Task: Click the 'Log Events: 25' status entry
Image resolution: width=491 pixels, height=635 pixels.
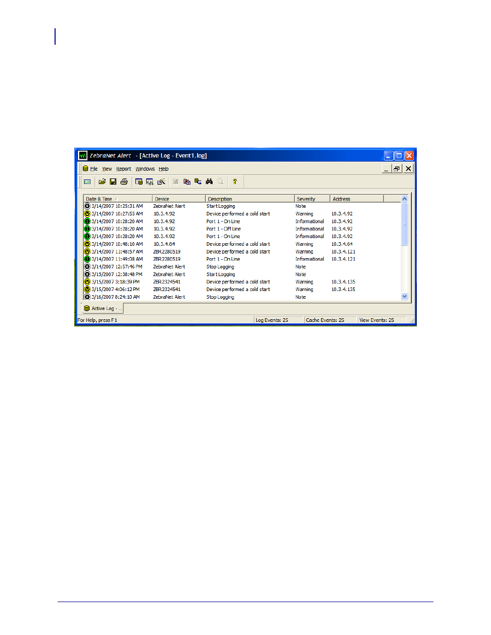Action: pyautogui.click(x=272, y=320)
